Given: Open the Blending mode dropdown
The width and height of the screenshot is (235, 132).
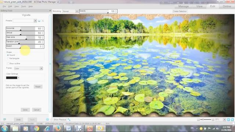Looking at the screenshot, I should pos(77,11).
